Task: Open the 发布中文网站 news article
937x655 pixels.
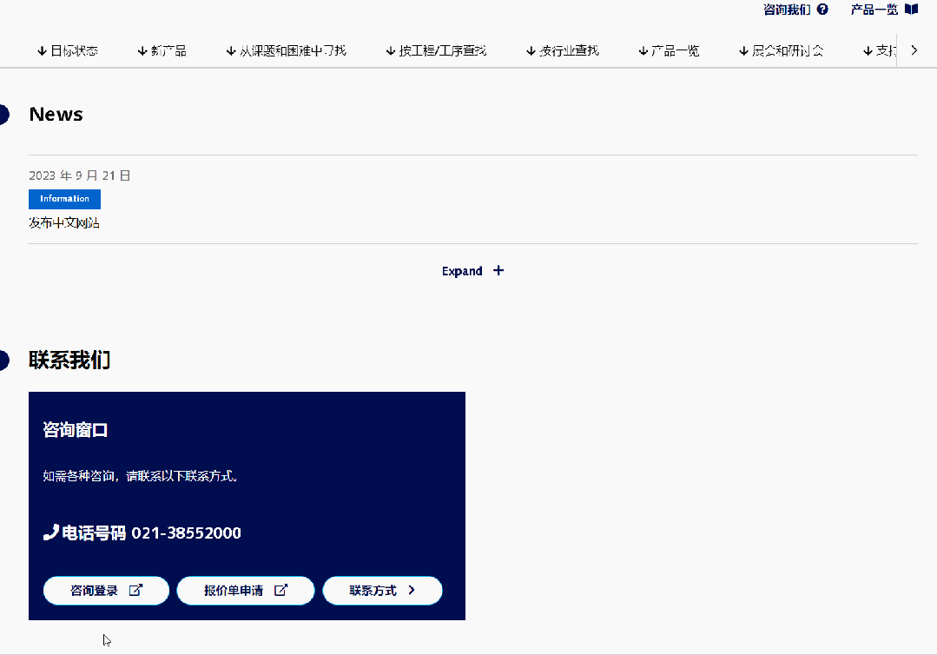Action: tap(64, 223)
